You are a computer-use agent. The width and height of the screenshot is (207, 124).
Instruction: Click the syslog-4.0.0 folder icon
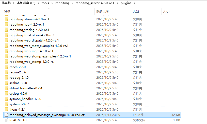coord(6,93)
